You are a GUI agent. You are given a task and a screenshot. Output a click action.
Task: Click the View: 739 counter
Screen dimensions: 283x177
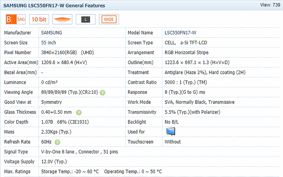coord(270,5)
